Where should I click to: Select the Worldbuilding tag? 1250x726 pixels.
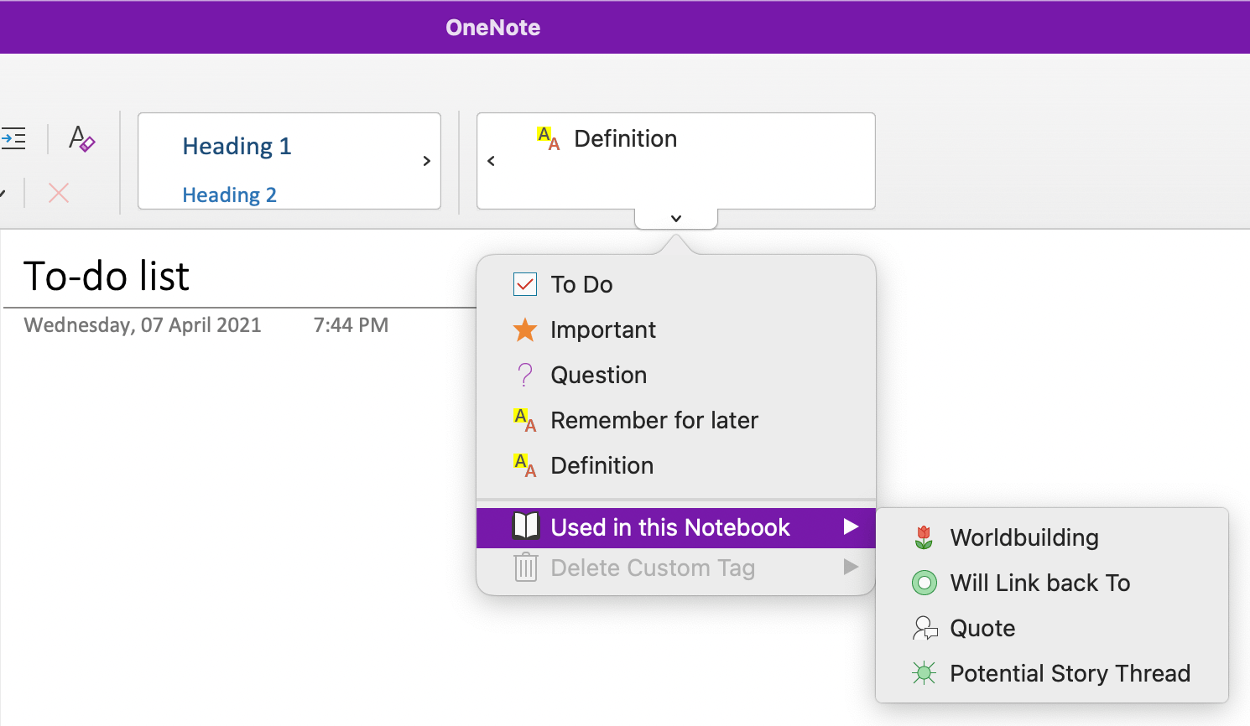click(x=1052, y=538)
